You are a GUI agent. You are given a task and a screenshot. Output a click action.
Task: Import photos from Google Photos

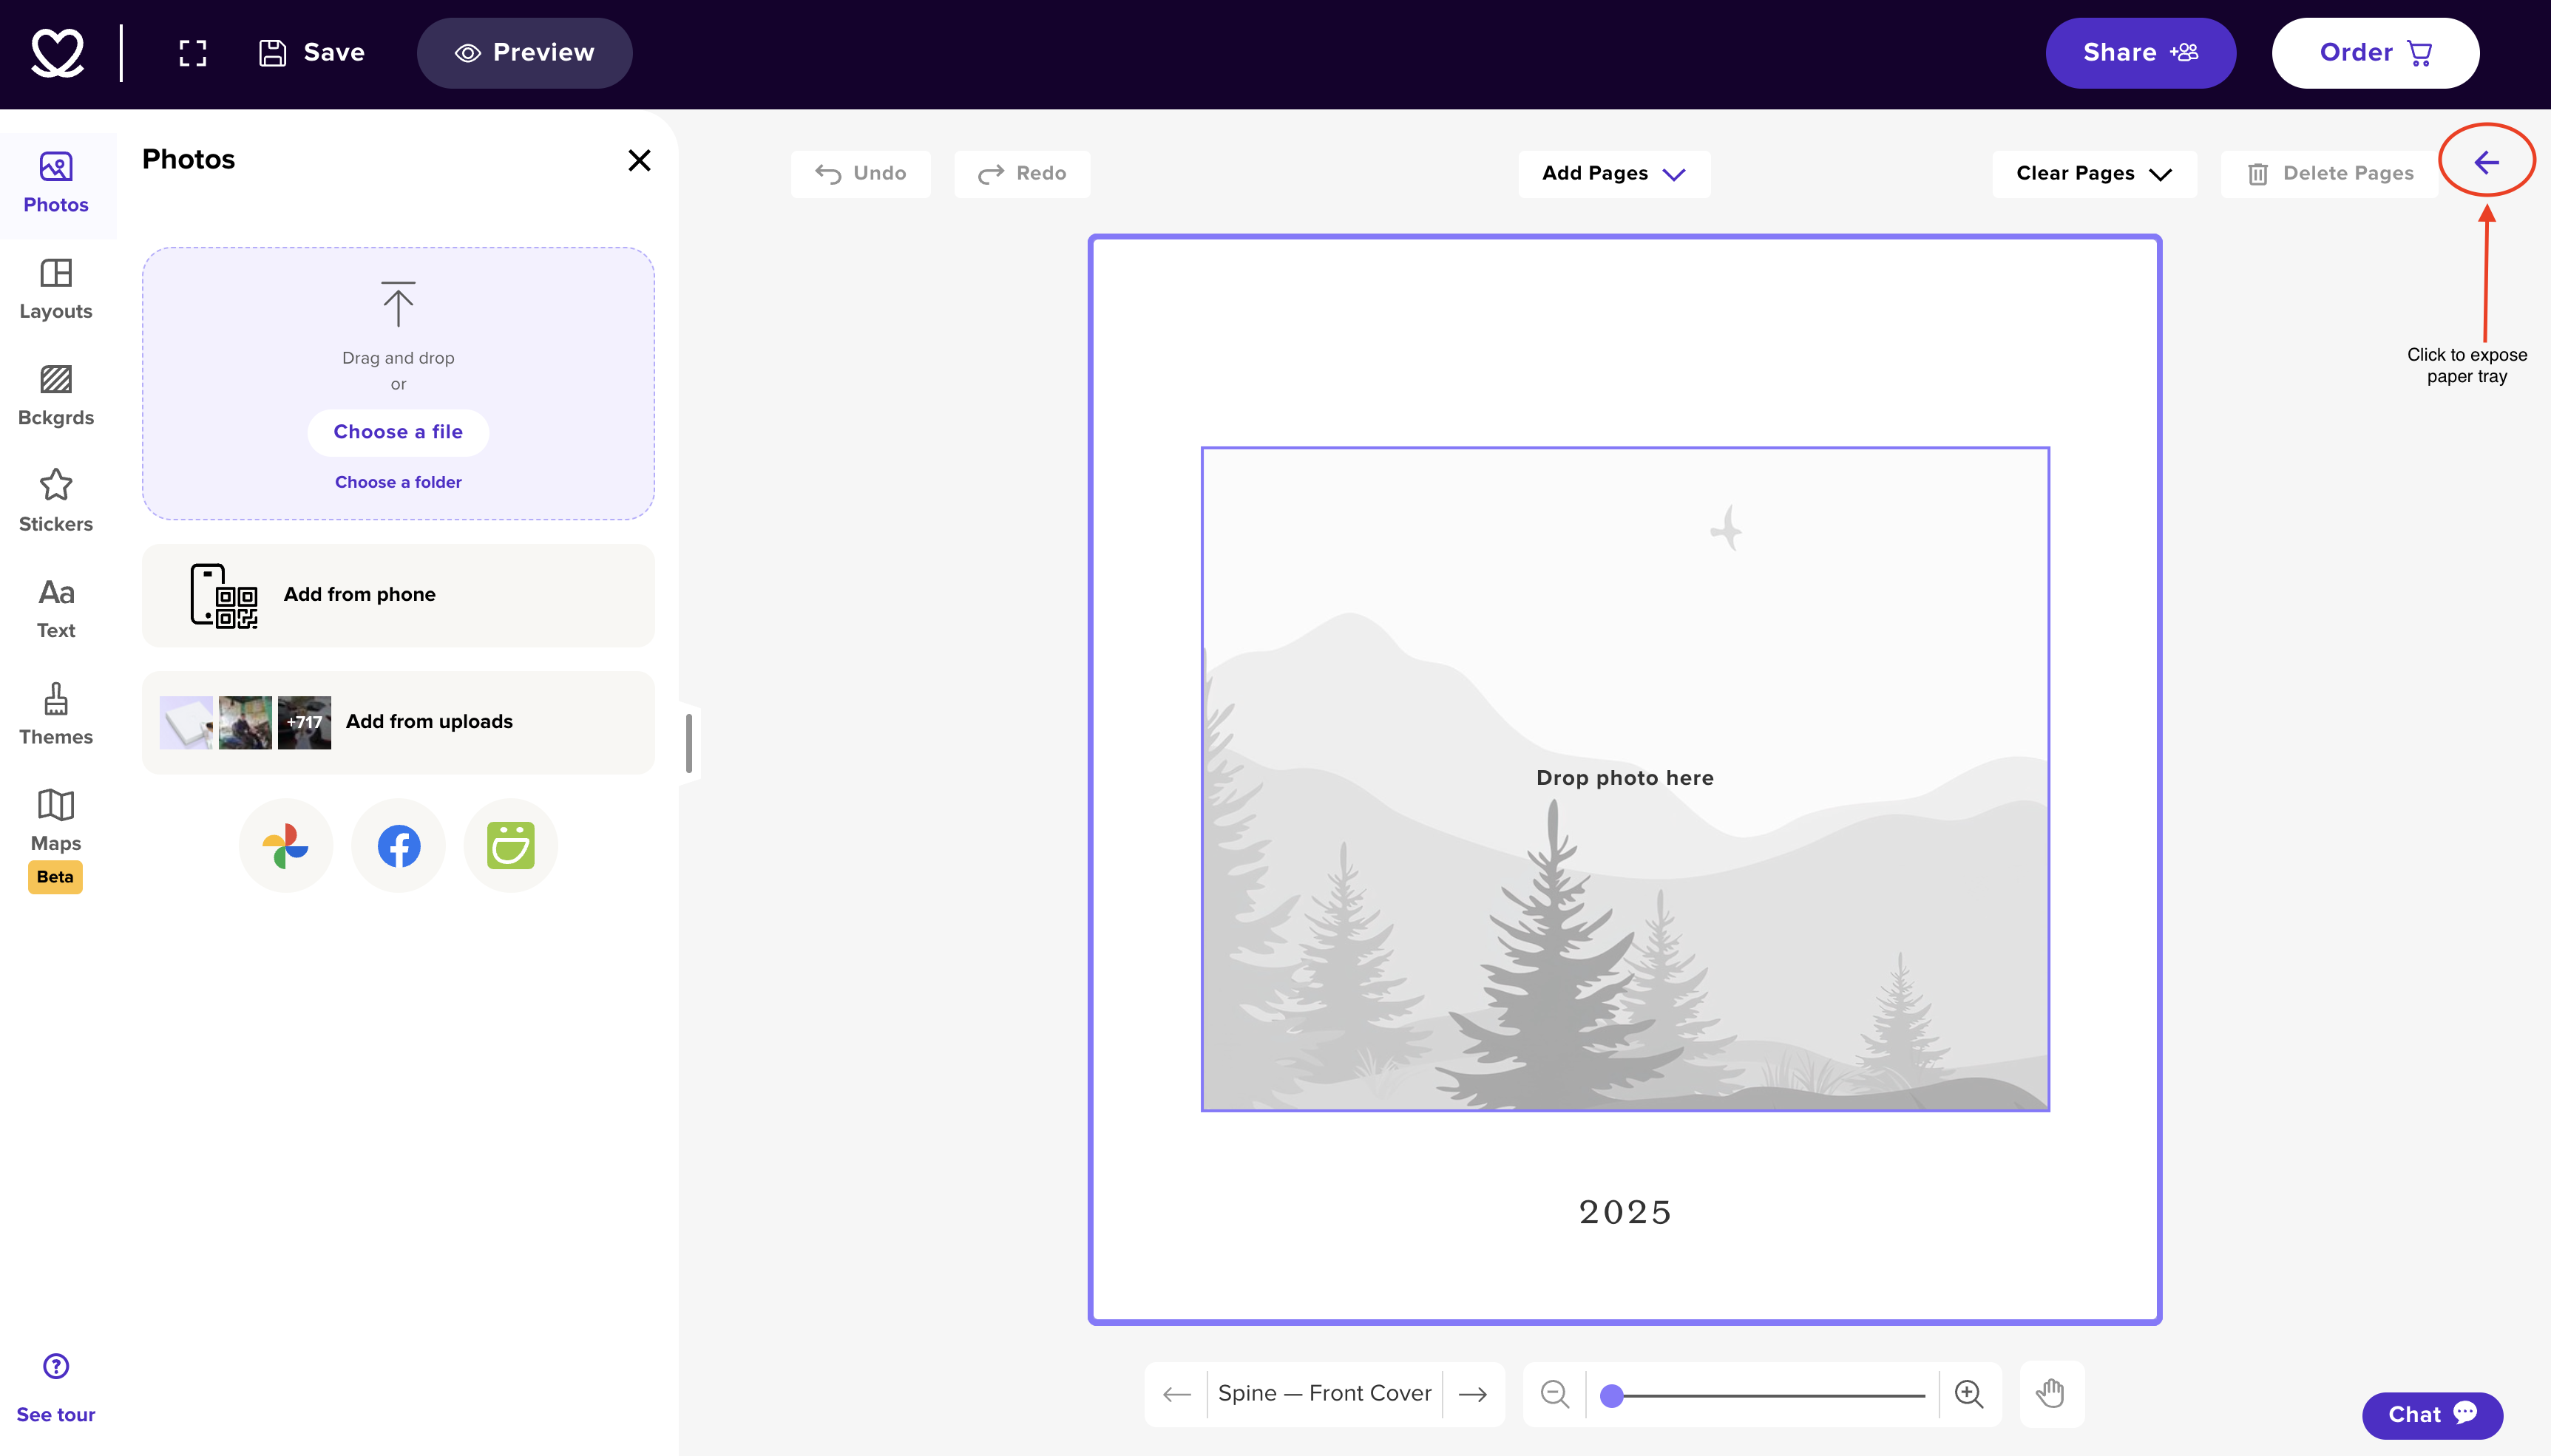286,846
